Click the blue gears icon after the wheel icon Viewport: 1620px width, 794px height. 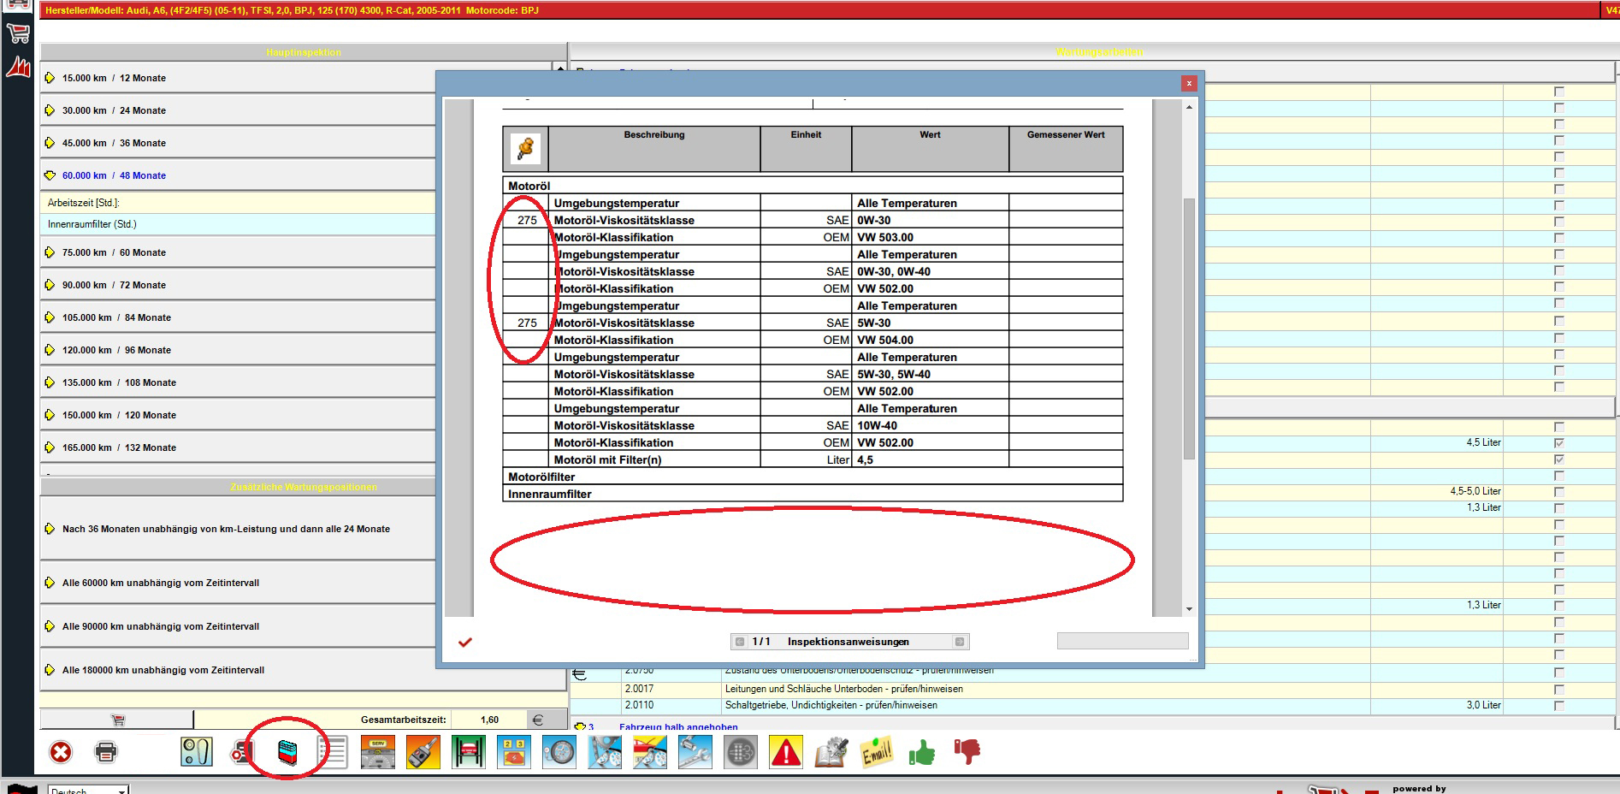pos(605,752)
